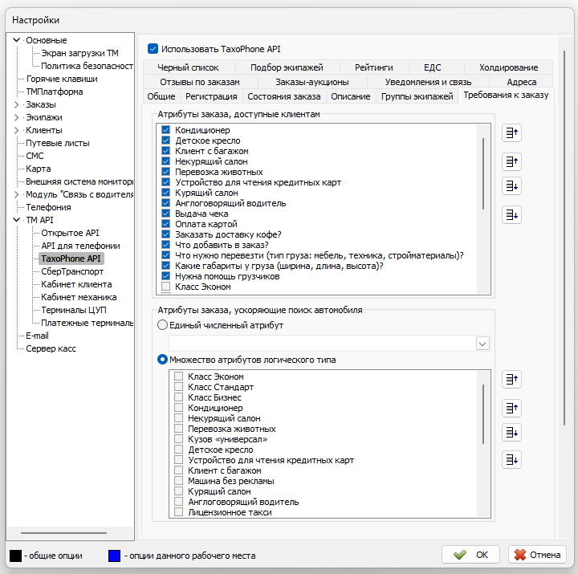
Task: Click move-up-one icon beside logical attributes list
Action: point(511,408)
